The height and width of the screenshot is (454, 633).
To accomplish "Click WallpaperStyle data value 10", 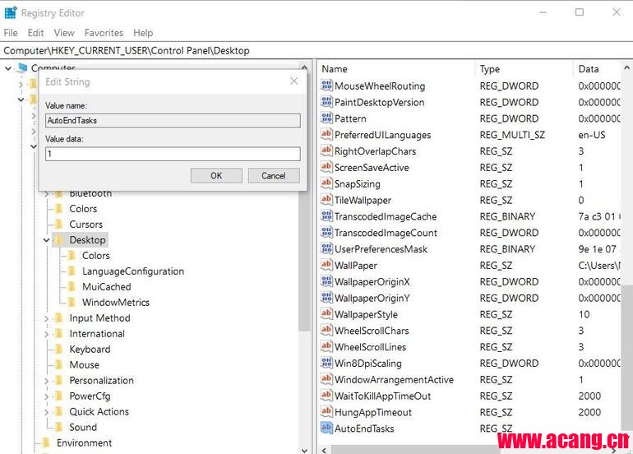I will pyautogui.click(x=584, y=314).
